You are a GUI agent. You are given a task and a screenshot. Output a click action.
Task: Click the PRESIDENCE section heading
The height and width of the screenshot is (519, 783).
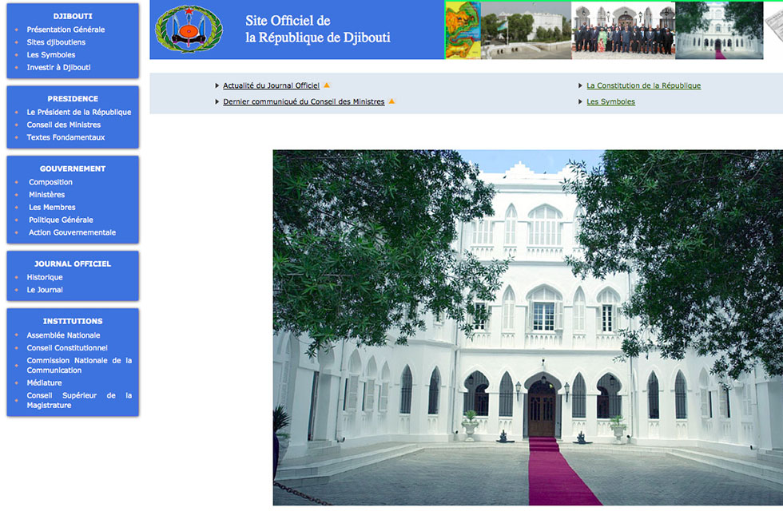point(73,98)
